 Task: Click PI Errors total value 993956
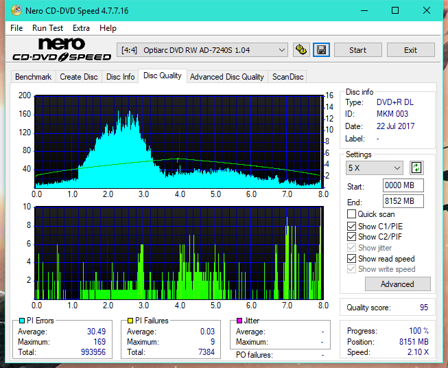pyautogui.click(x=93, y=352)
